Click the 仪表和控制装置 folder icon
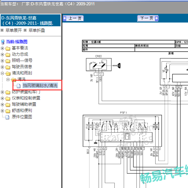 (8, 99)
